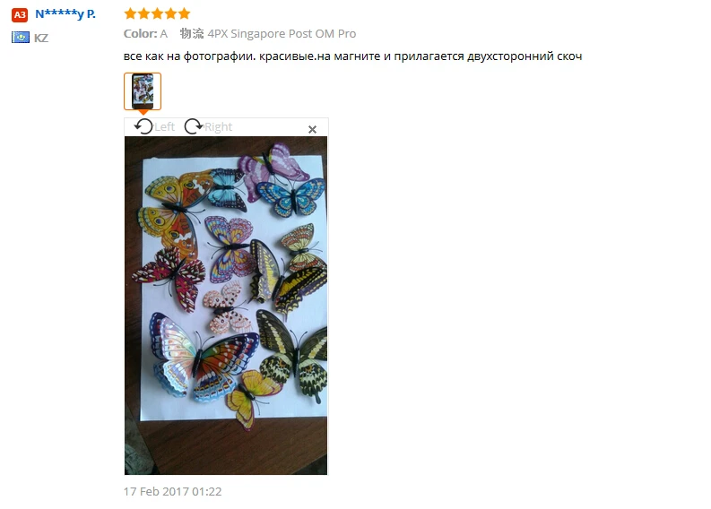Screen dimensions: 711x509
Task: Click the KZ country code label
Action: pyautogui.click(x=41, y=38)
